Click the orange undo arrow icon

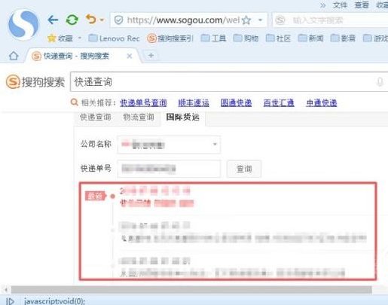[91, 19]
